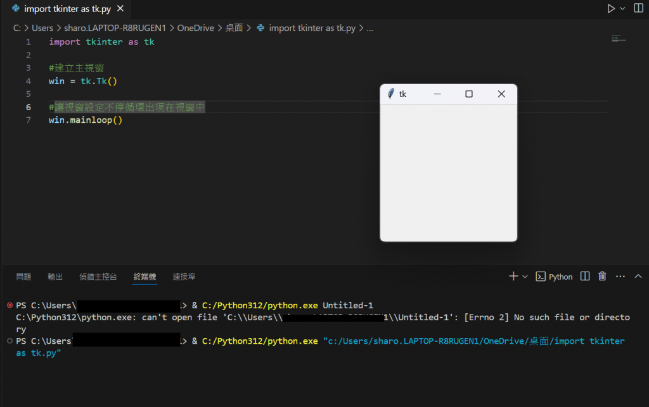Split the editor to the right
The image size is (649, 407).
coord(638,8)
